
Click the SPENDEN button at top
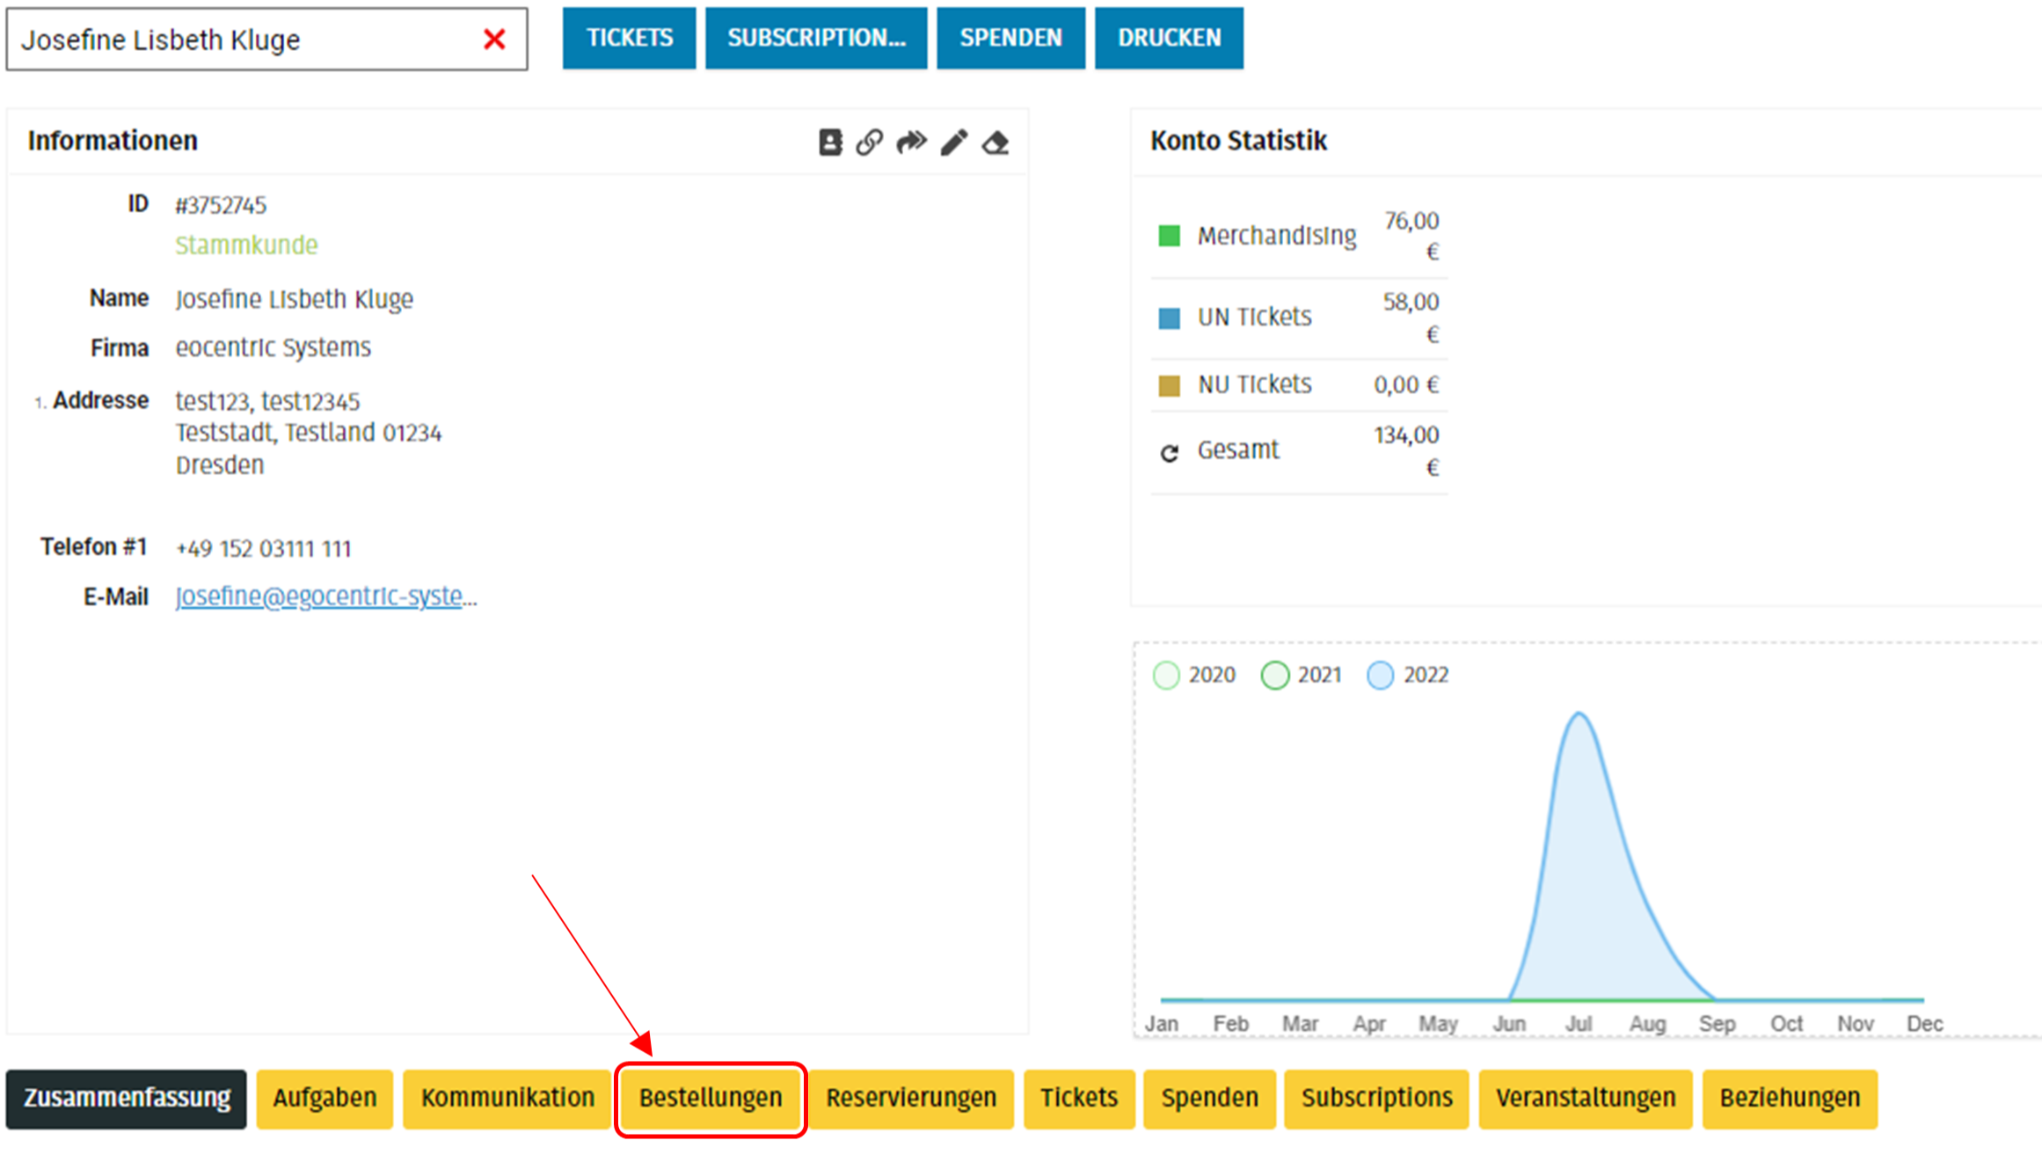click(1010, 38)
